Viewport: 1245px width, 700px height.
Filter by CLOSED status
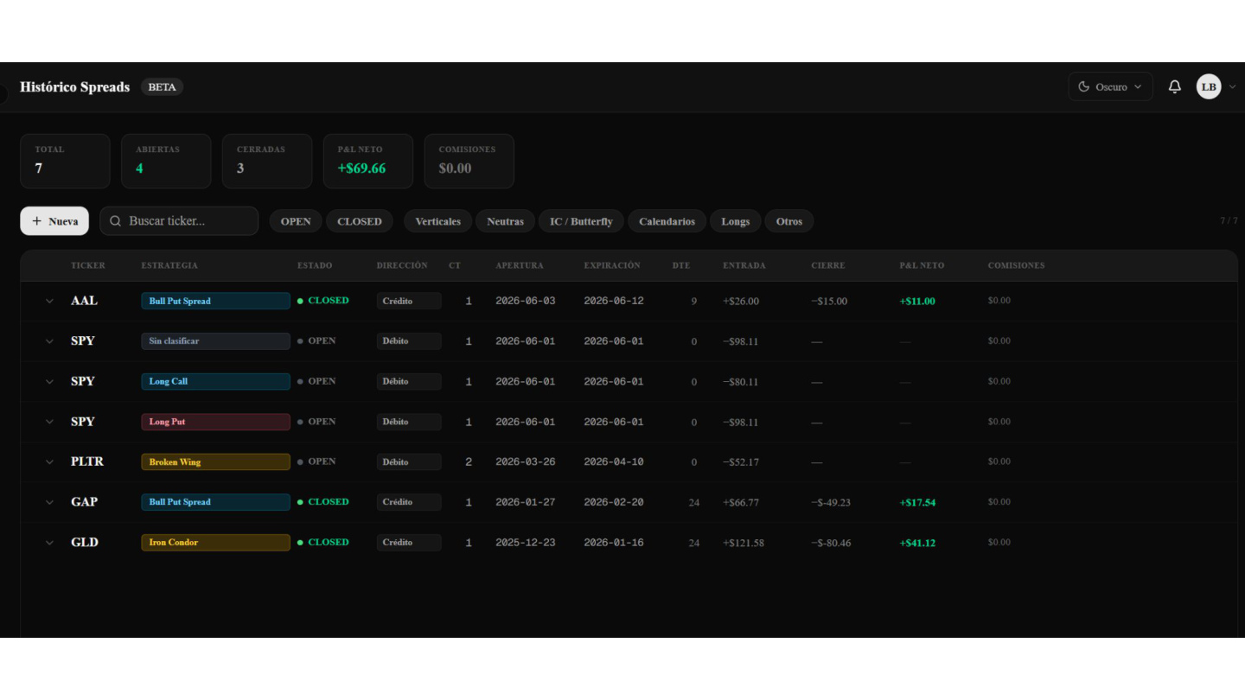360,221
